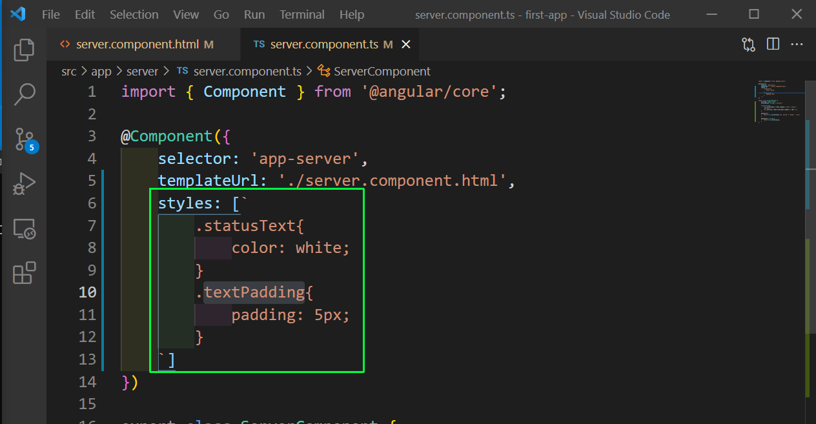Click the word Component in the import

point(245,92)
